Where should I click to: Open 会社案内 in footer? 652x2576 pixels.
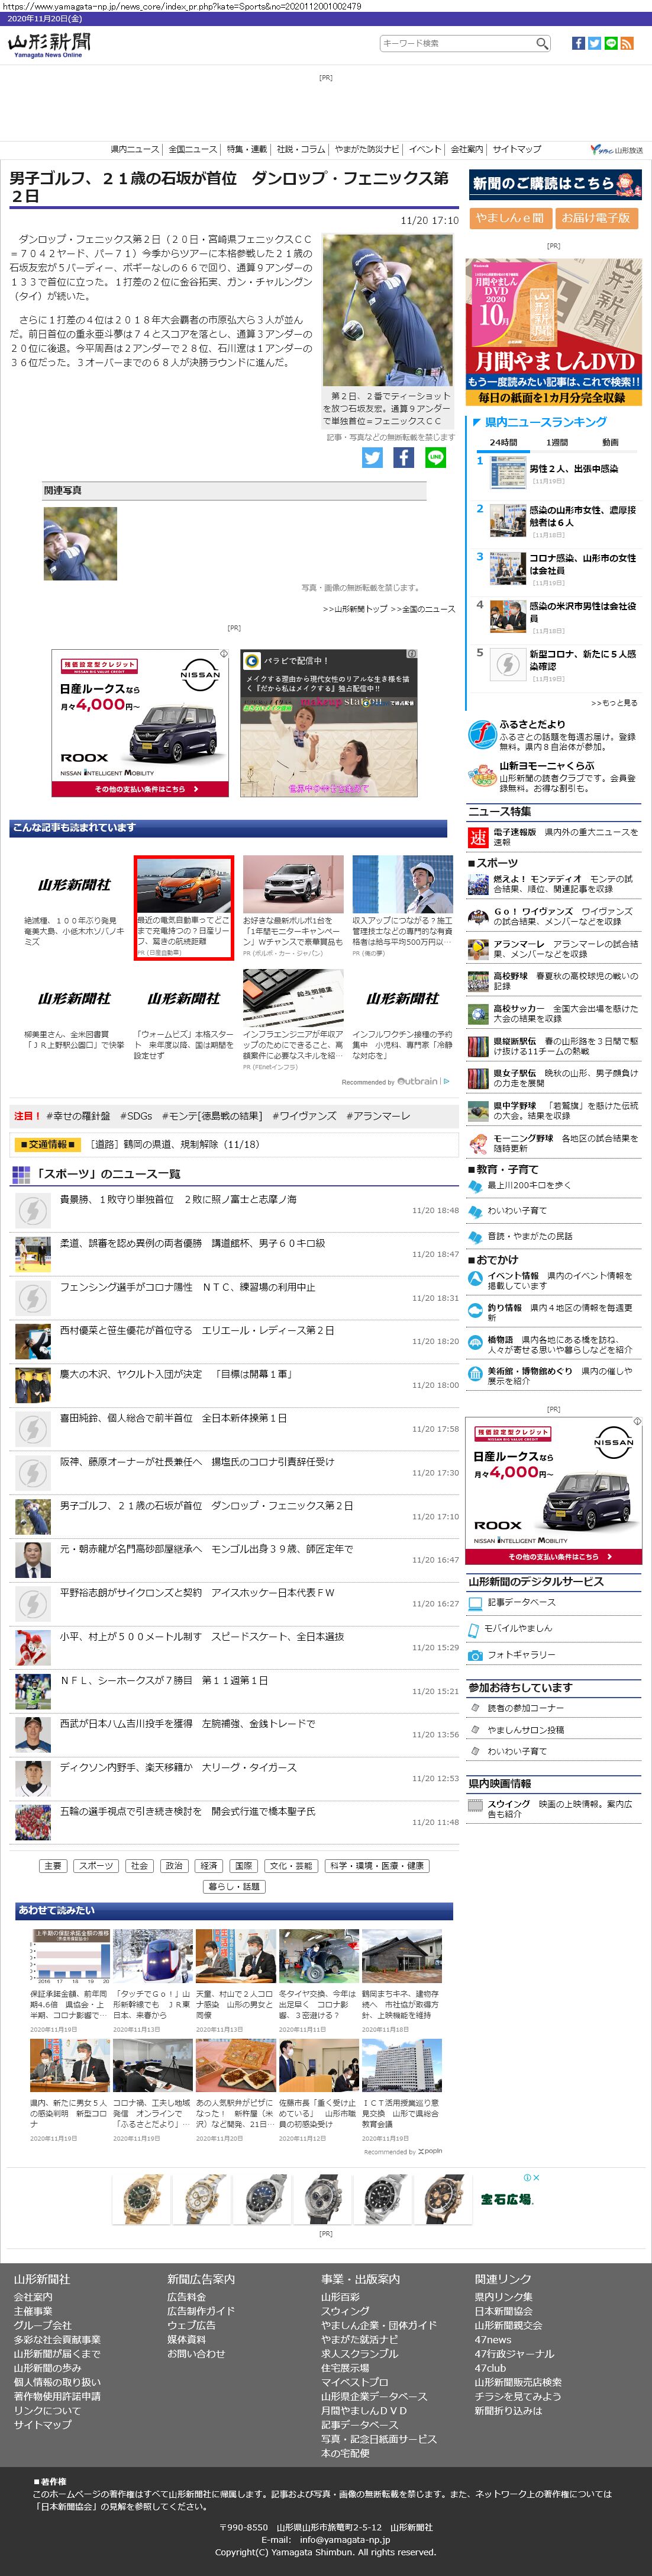33,2297
